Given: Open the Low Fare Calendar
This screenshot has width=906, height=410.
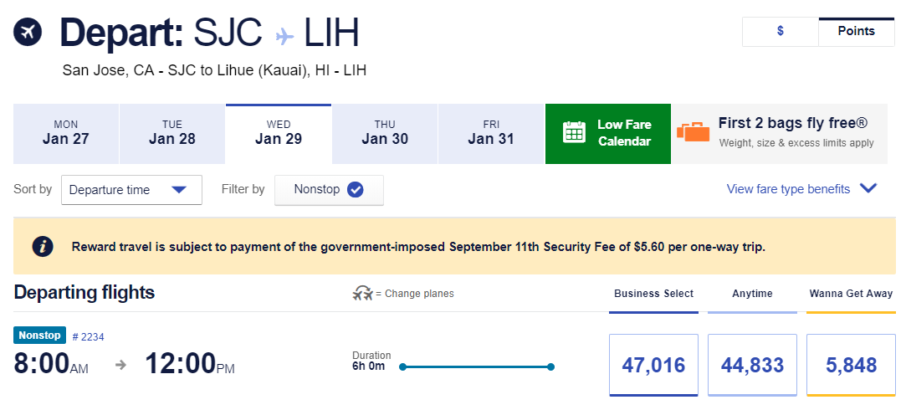Looking at the screenshot, I should pyautogui.click(x=608, y=133).
